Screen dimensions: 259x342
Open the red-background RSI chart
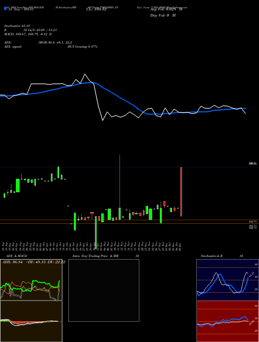tap(227, 321)
